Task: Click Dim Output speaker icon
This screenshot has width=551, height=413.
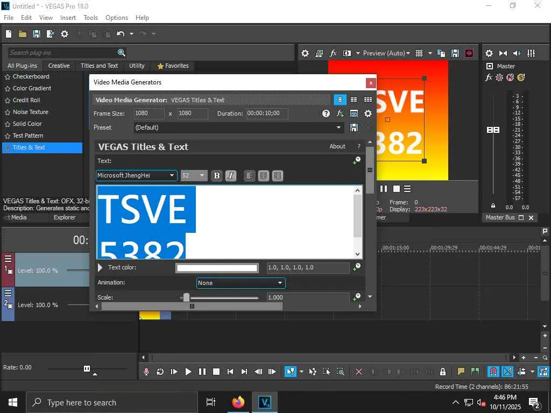Action: point(517,53)
